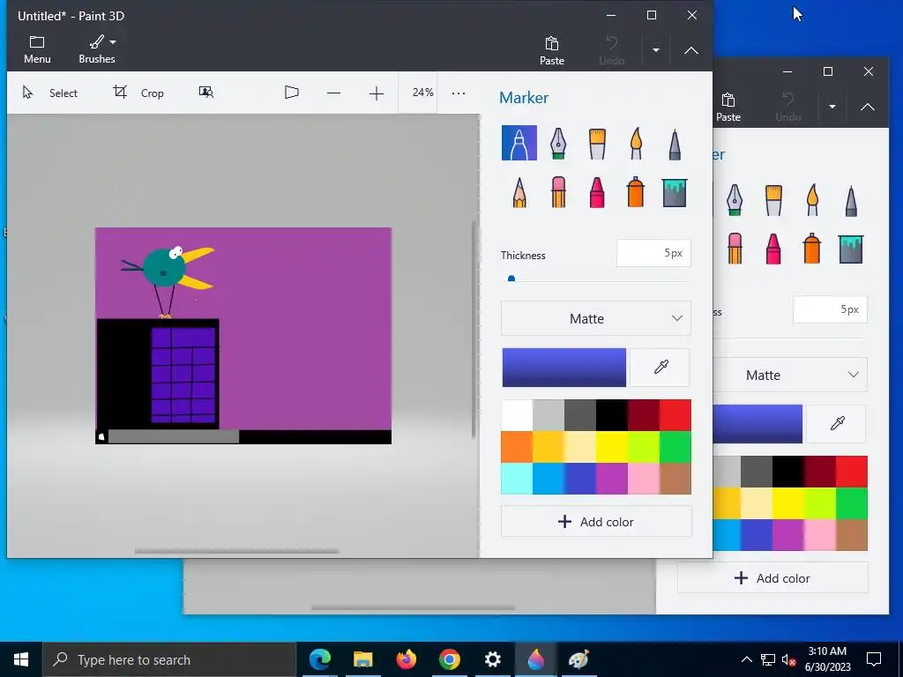903x677 pixels.
Task: Click Paste in the back Paint 3D window
Action: point(728,107)
